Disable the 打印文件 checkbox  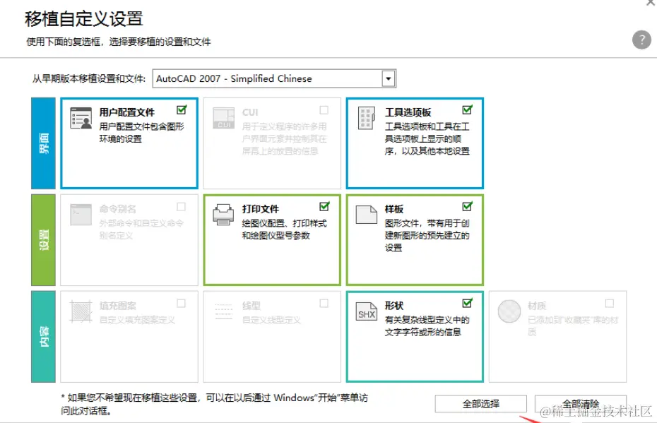[x=324, y=206]
